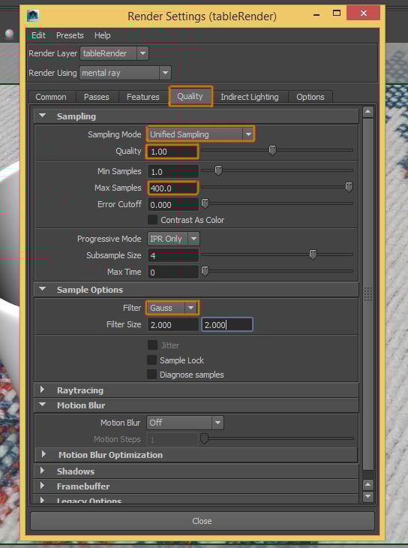Click the Subsample Size slider handle

pos(313,254)
